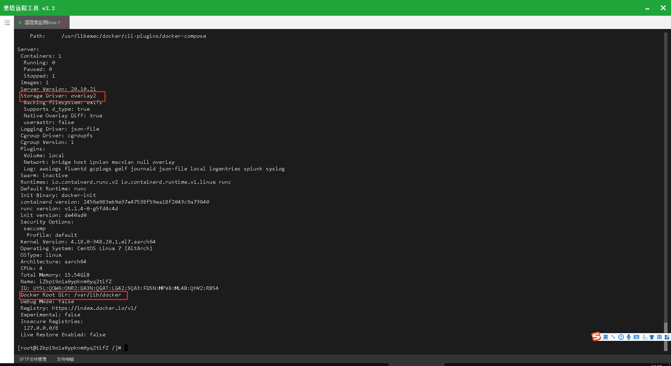Click the 'Cgroup Driver: cgroupfs' line

[57, 136]
